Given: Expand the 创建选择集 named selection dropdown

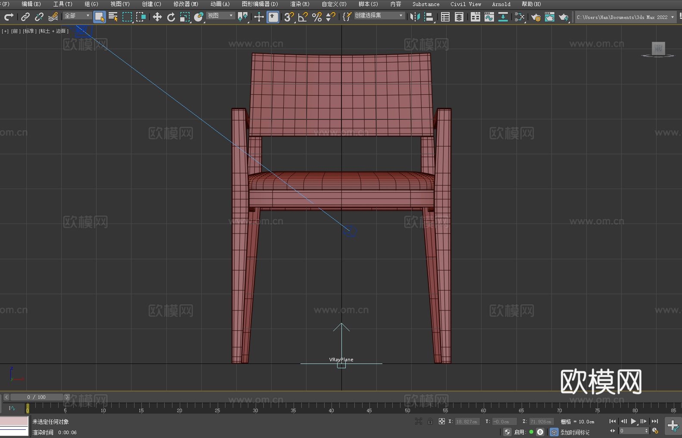Looking at the screenshot, I should click(379, 16).
